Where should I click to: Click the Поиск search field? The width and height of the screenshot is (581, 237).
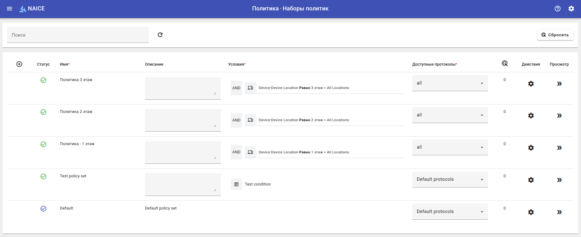[78, 35]
